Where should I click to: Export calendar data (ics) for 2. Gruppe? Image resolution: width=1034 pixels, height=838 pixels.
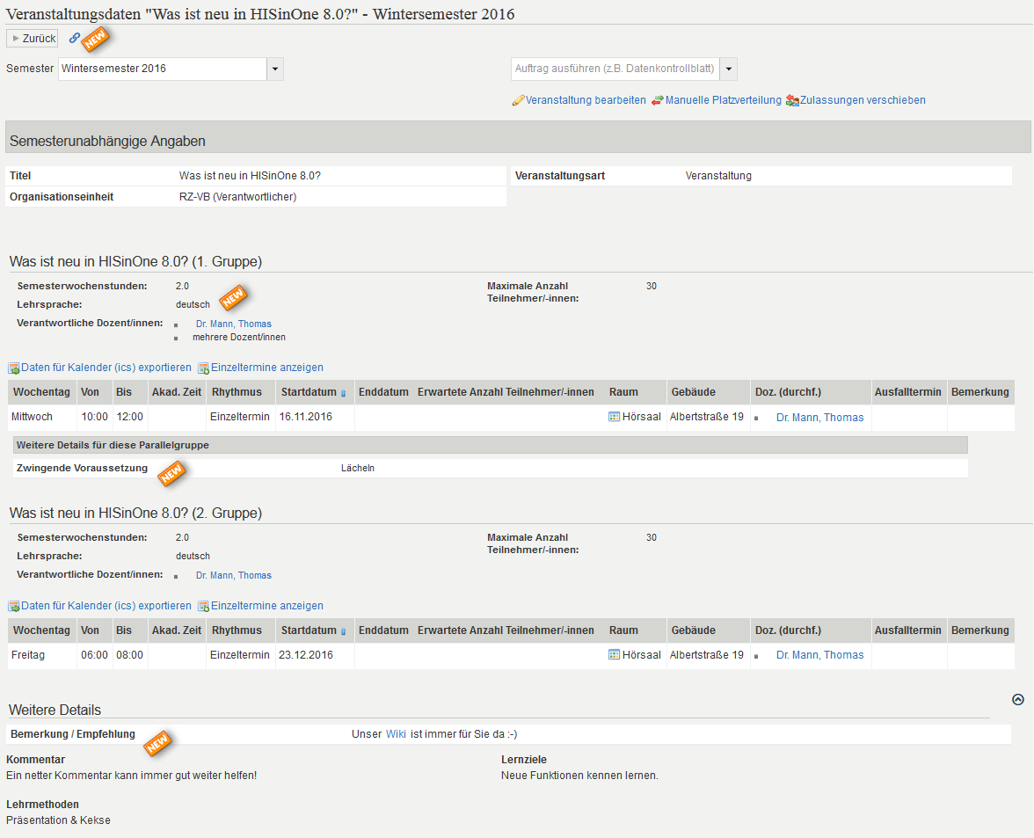(106, 605)
